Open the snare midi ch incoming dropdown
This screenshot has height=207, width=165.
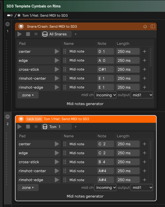tap(105, 95)
